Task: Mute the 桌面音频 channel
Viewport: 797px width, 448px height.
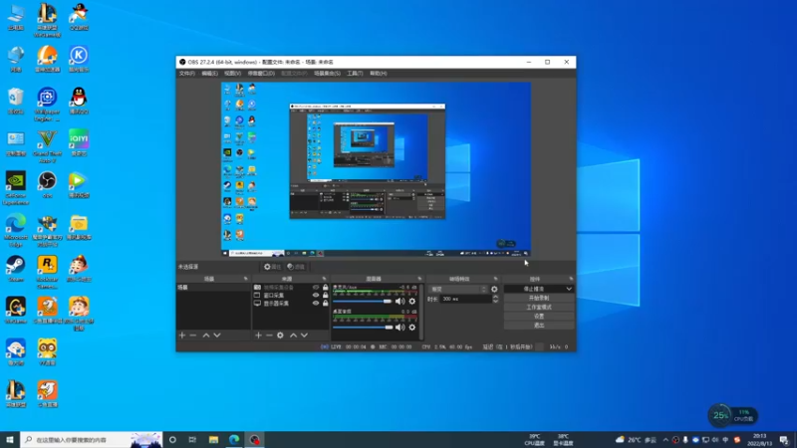Action: pyautogui.click(x=400, y=328)
